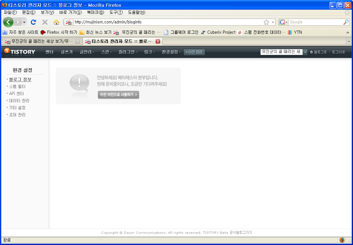Open the Cuberix Project bookmark

[218, 32]
